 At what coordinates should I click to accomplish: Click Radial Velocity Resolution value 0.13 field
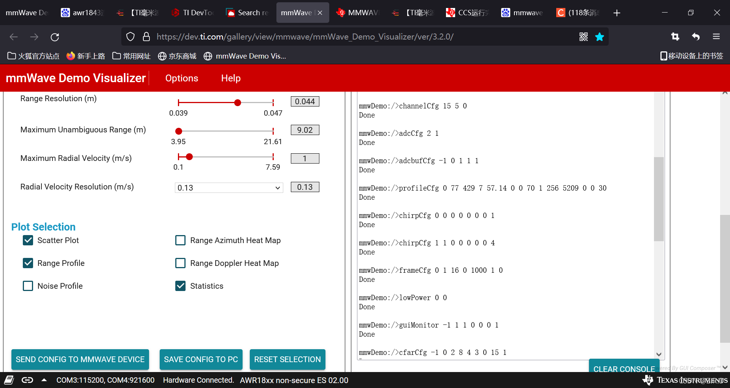click(x=305, y=187)
